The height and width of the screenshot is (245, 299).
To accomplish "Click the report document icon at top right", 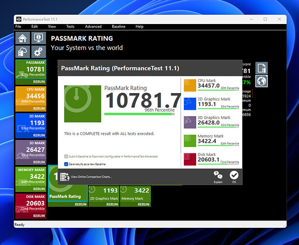I will click(262, 69).
